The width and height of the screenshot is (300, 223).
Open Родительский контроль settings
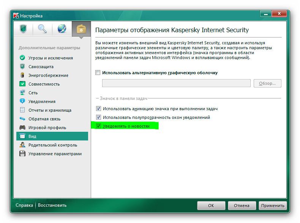pos(52,145)
